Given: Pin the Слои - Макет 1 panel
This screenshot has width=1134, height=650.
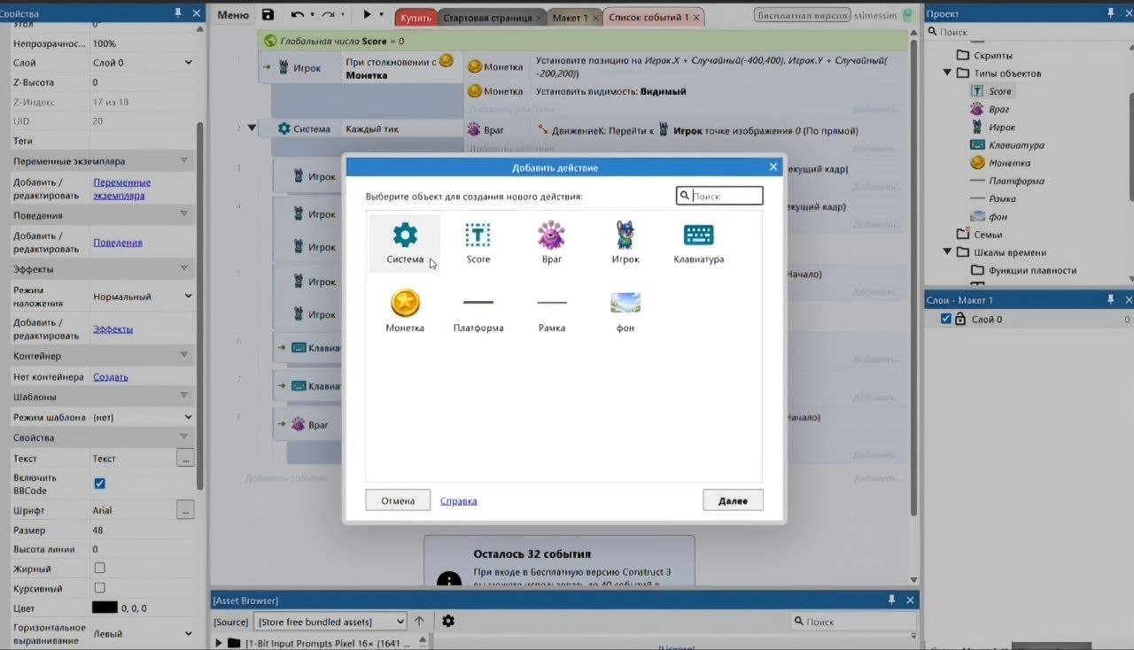Looking at the screenshot, I should pos(1110,300).
